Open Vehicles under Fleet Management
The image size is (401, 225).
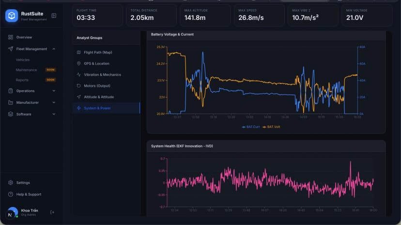(23, 60)
